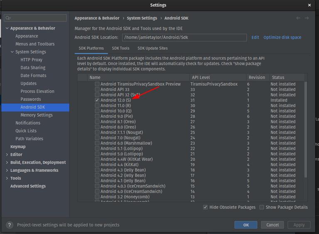Viewport: 319px width, 234px height.
Task: Check the Android 7.0 (Nougat) checkbox
Action: tap(97, 138)
